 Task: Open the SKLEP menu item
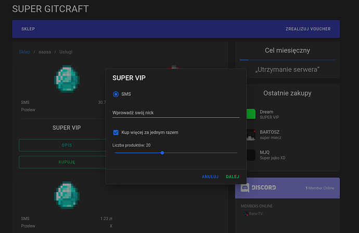tap(28, 29)
